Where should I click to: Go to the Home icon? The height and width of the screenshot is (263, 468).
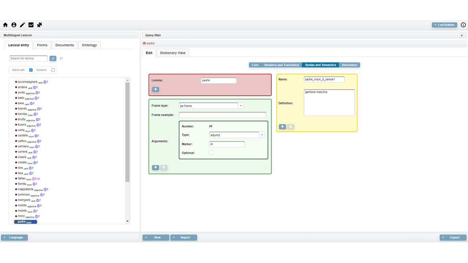coord(5,25)
